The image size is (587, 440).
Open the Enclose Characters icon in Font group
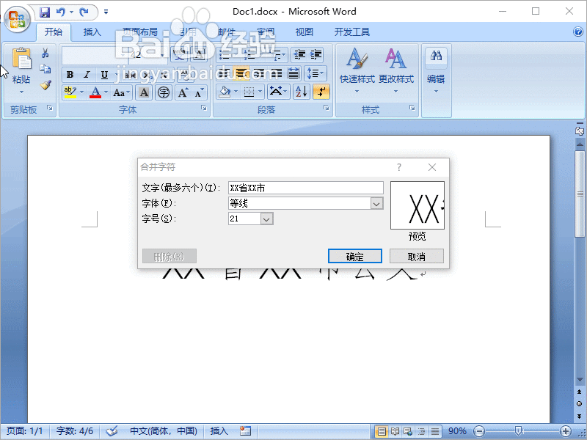[x=164, y=92]
